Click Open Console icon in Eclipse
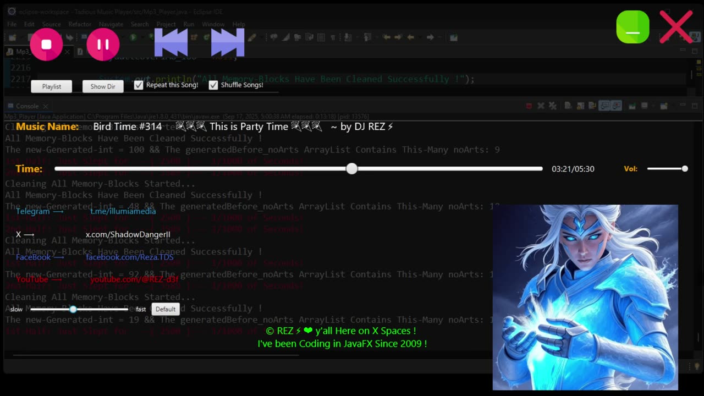Viewport: 704px width, 396px height. click(664, 106)
